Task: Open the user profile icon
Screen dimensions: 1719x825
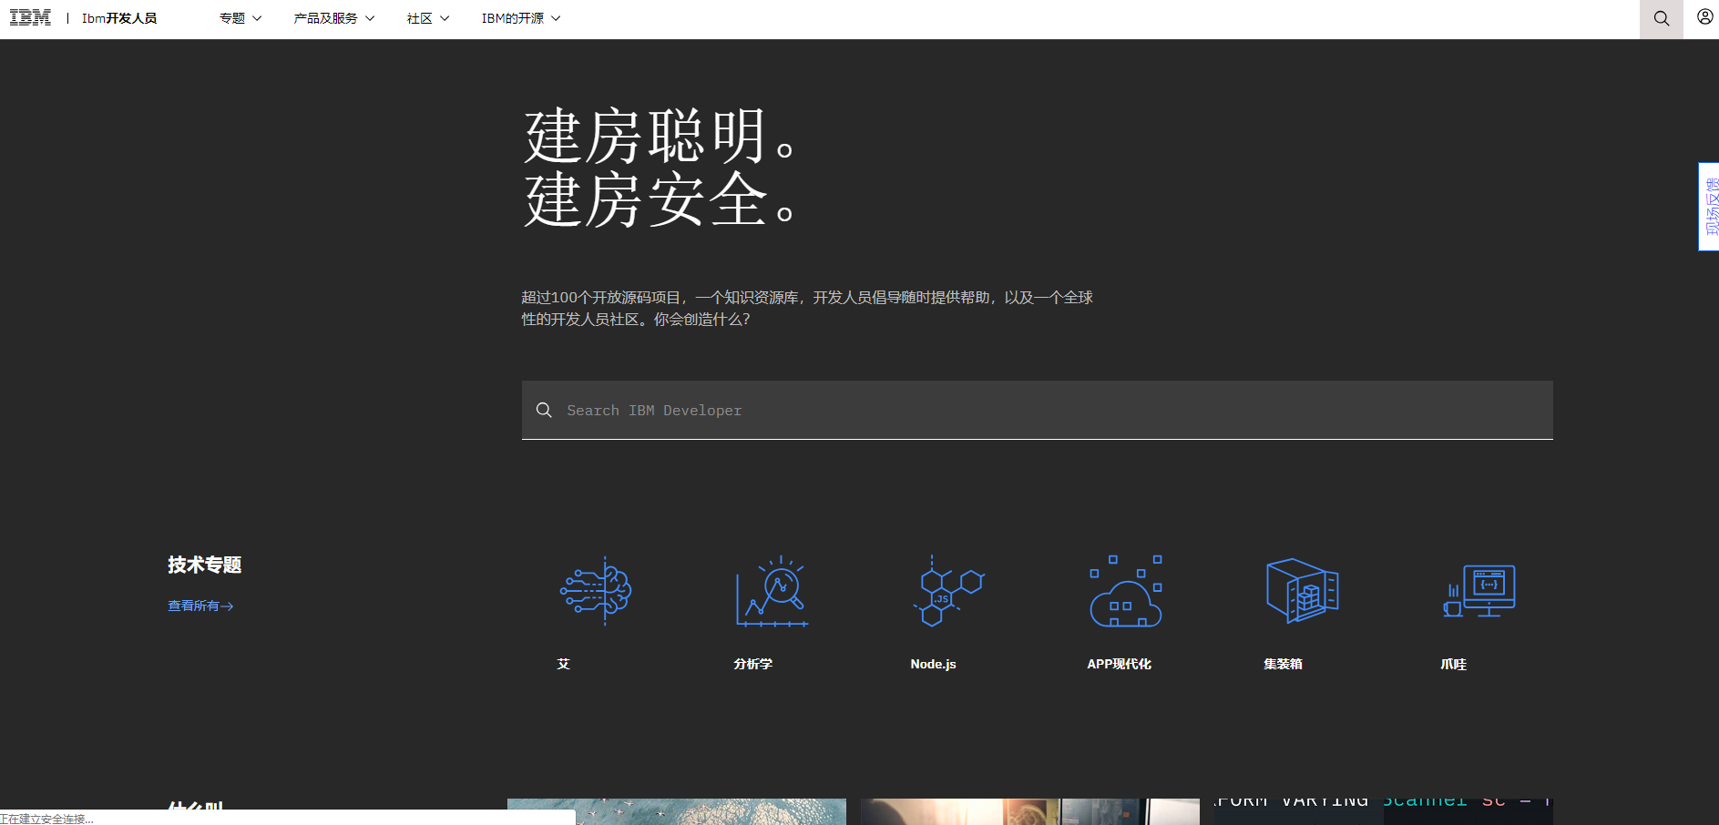Action: 1704,17
